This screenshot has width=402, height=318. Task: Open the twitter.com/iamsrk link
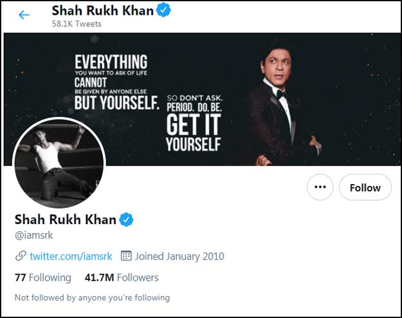[71, 256]
